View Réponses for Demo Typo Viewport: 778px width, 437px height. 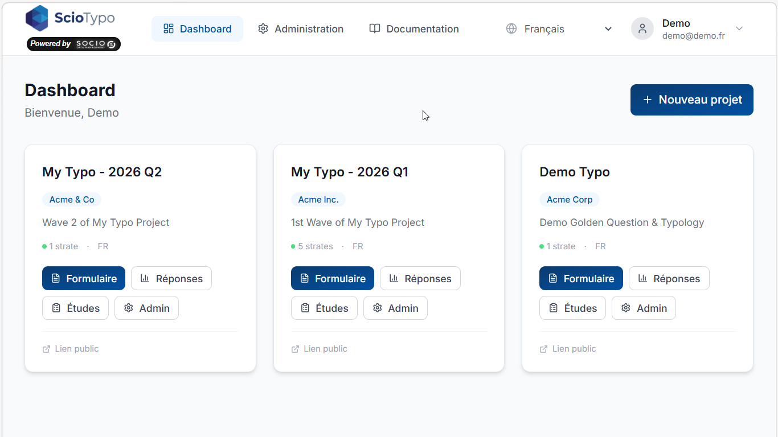(x=669, y=278)
